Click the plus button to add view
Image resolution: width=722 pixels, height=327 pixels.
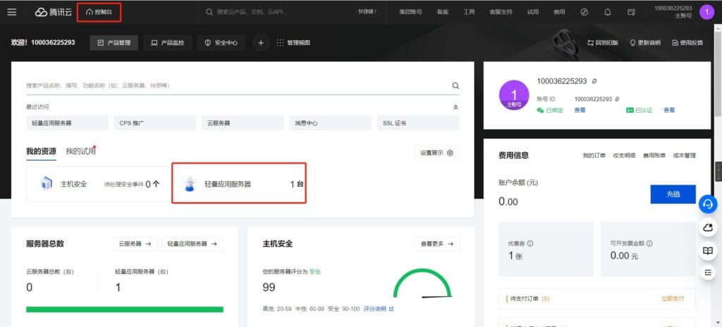[x=261, y=43]
